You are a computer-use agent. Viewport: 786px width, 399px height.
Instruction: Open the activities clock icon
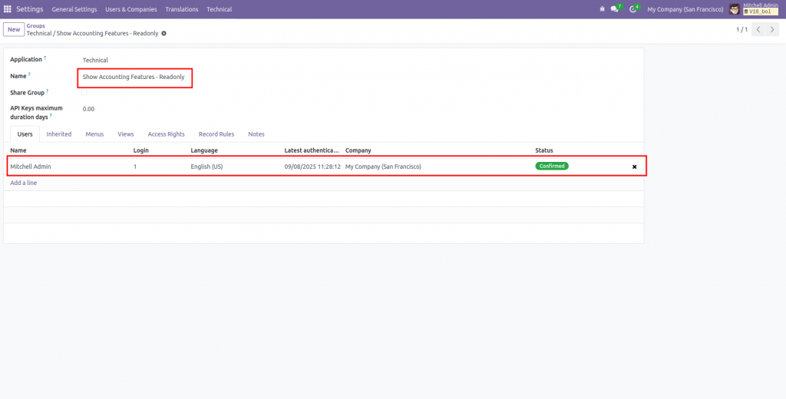tap(633, 9)
